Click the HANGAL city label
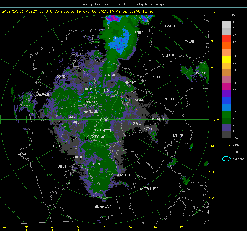The image size is (247, 231). [77, 157]
